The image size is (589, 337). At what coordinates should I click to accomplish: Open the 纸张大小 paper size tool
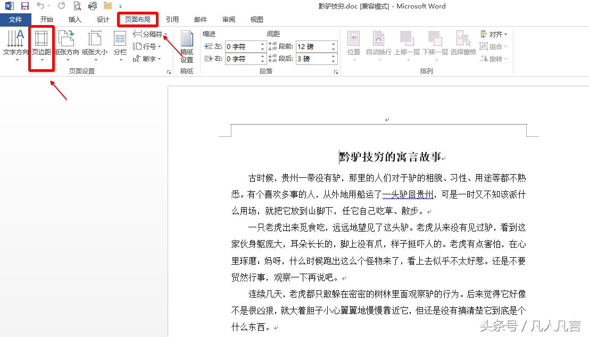[95, 46]
